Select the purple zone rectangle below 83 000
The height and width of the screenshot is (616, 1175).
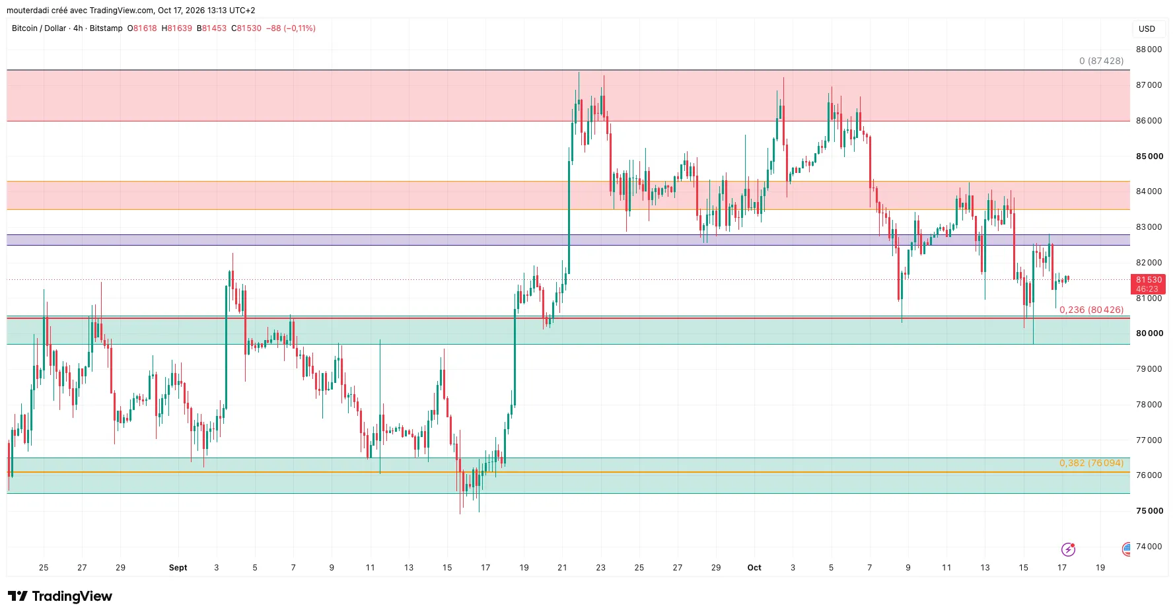tap(568, 240)
